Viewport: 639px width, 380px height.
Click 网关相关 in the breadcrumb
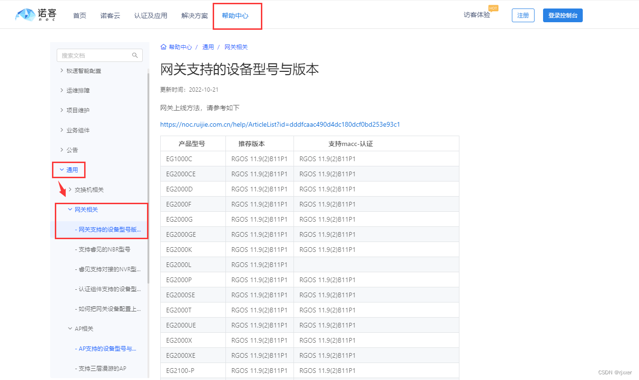pos(236,47)
